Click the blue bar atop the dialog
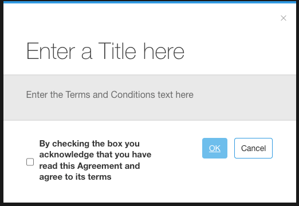The height and width of the screenshot is (206, 299). (149, 2)
